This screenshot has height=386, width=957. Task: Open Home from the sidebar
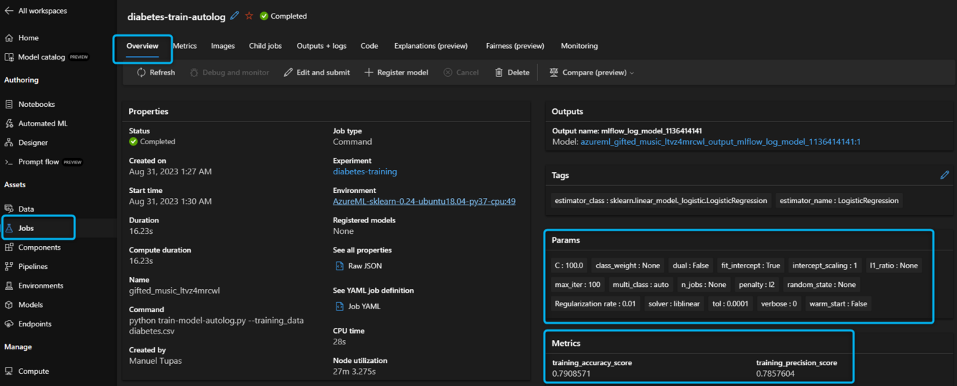click(29, 38)
